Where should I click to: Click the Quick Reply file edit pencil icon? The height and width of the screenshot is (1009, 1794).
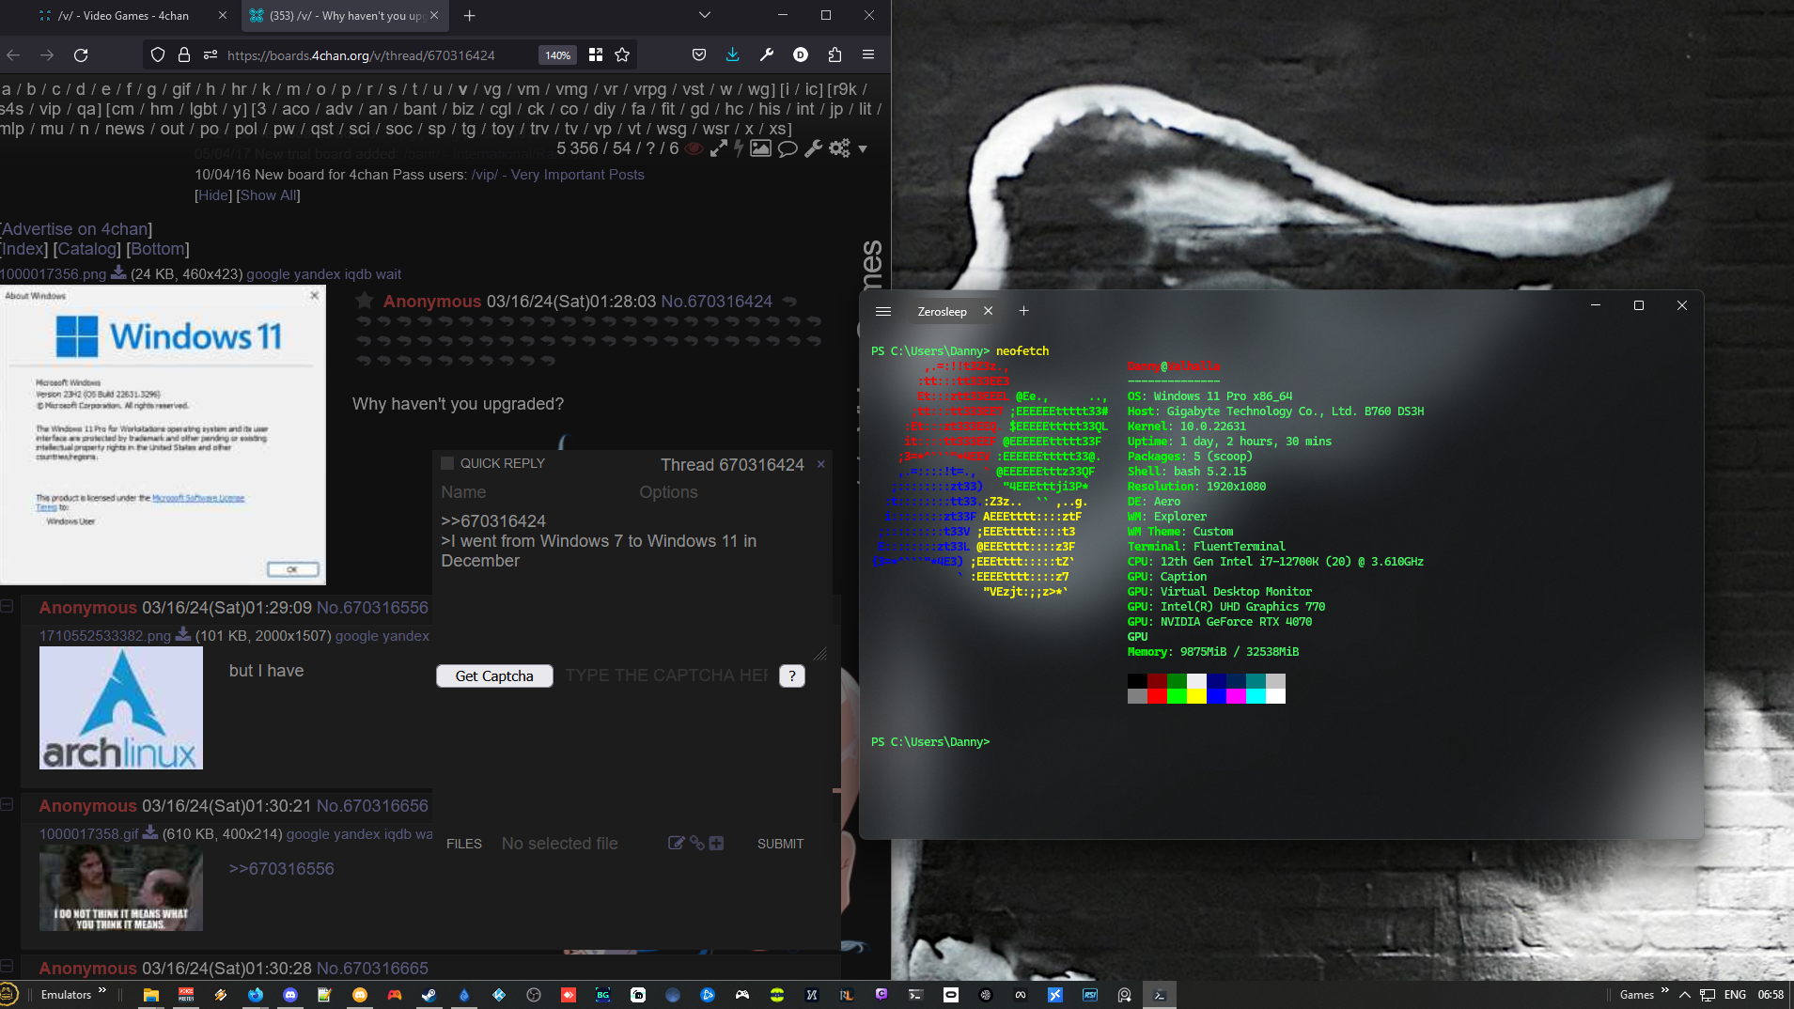676,843
